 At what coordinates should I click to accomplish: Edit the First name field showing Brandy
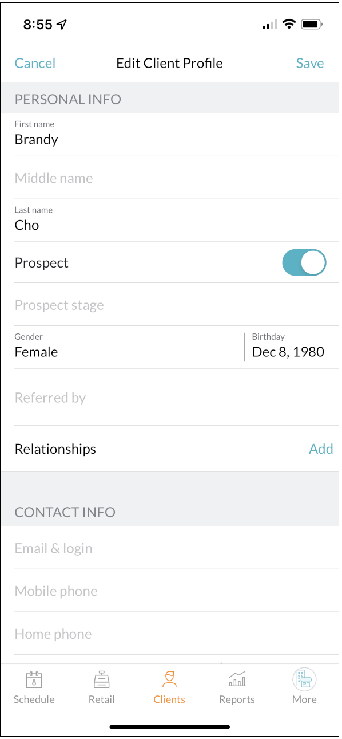point(114,139)
